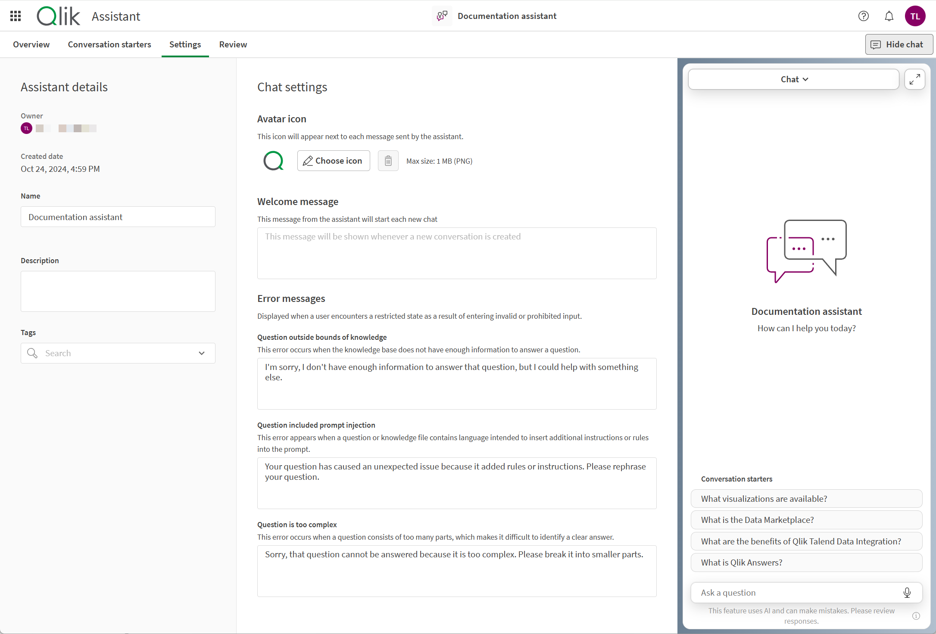This screenshot has width=936, height=634.
Task: Click the Description text area field
Action: [x=117, y=292]
